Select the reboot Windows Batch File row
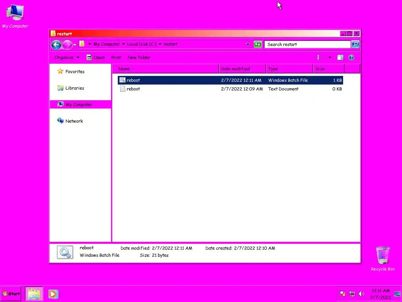Image resolution: width=402 pixels, height=302 pixels. pos(230,80)
